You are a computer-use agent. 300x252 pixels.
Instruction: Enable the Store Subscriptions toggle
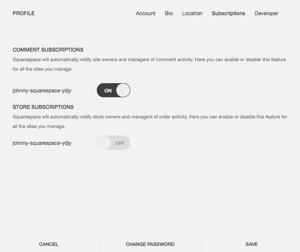pyautogui.click(x=113, y=143)
